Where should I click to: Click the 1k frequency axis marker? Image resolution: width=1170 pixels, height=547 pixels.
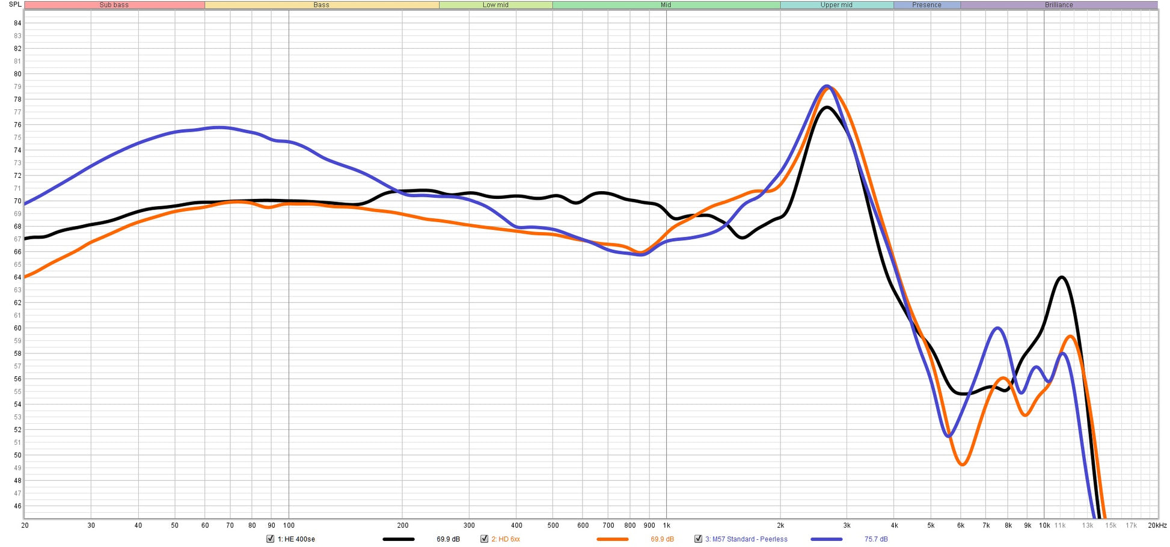(x=666, y=525)
